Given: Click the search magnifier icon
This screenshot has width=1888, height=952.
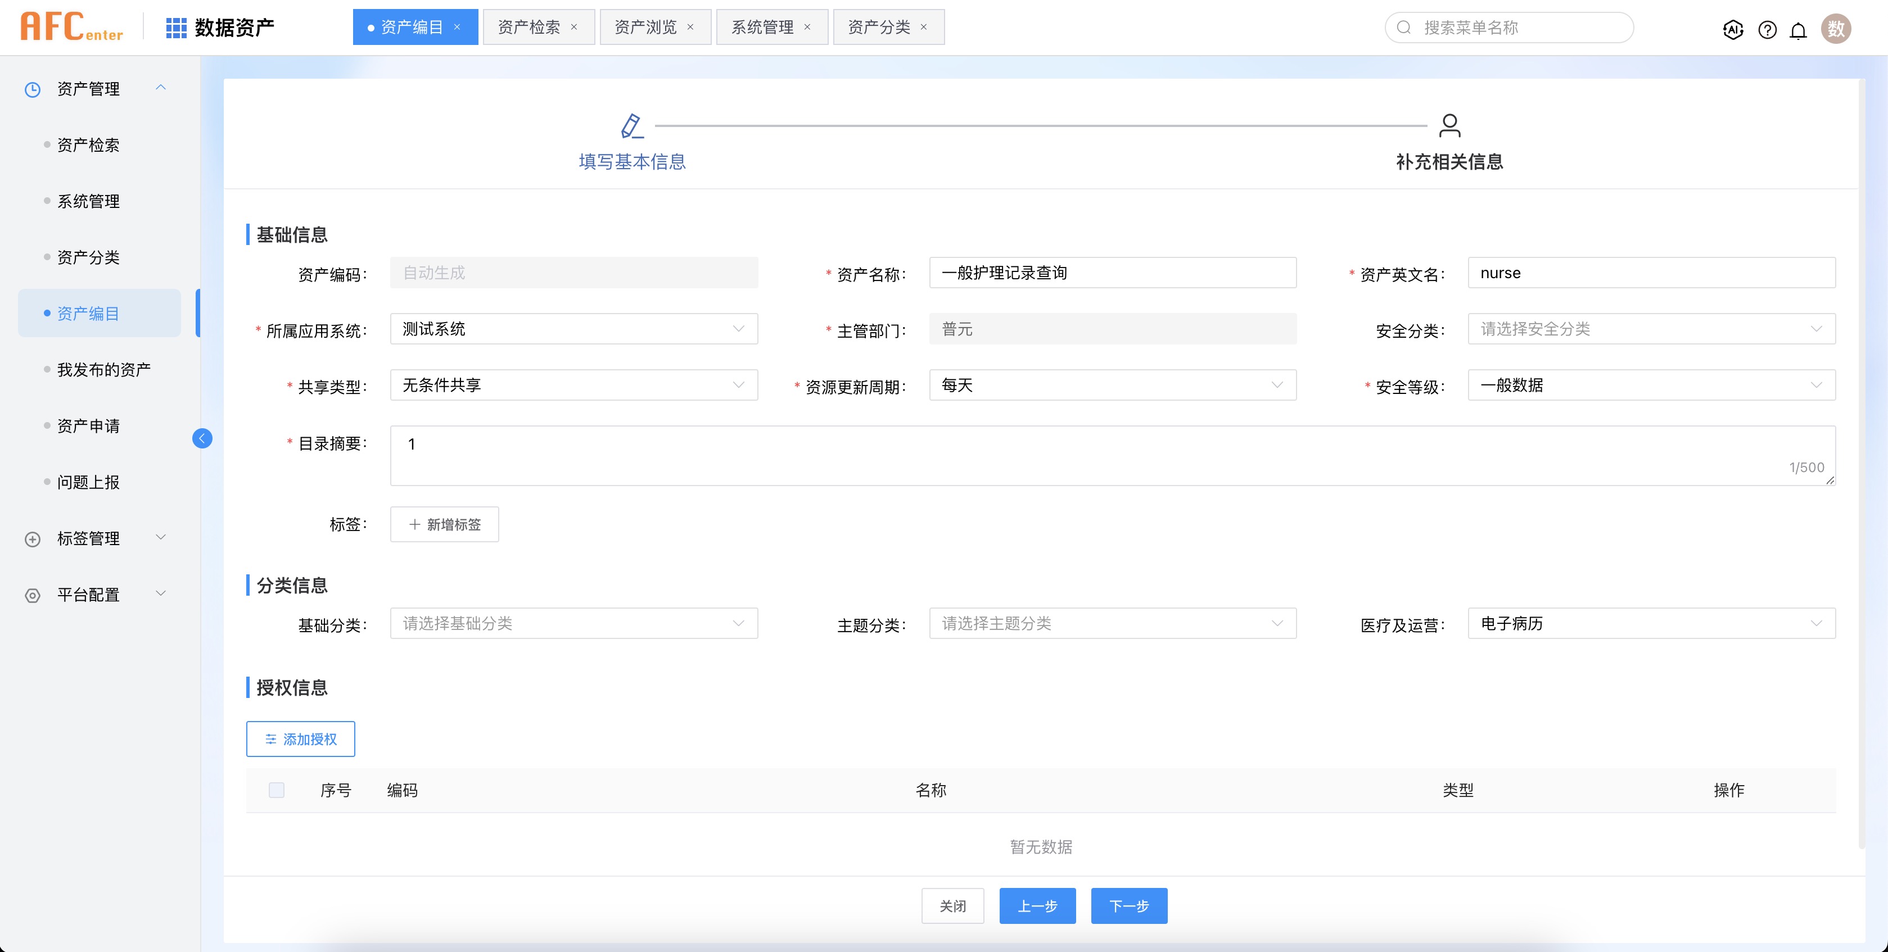Looking at the screenshot, I should [1403, 28].
